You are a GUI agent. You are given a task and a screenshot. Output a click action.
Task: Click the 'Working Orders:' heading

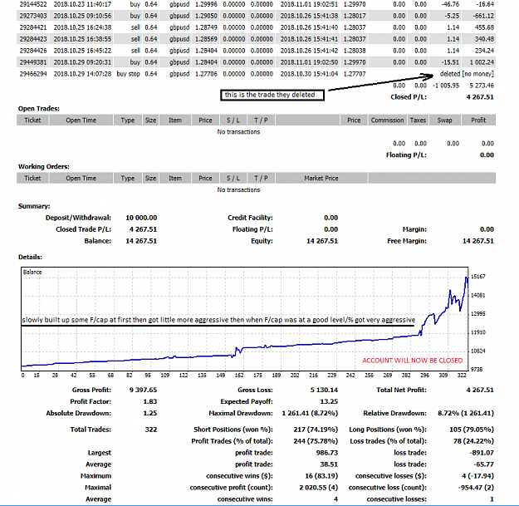tap(44, 166)
